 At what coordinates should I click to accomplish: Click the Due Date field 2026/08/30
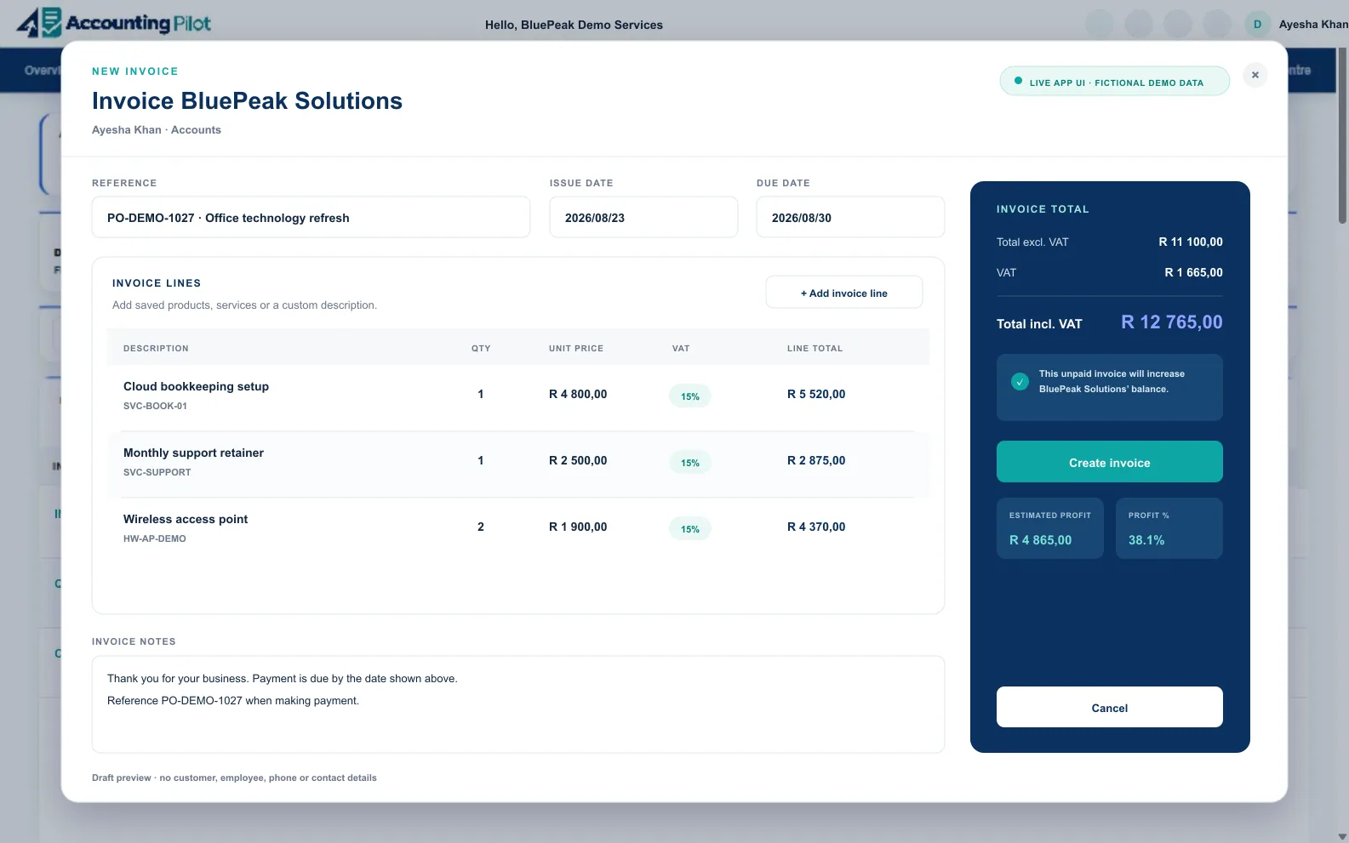click(x=850, y=218)
